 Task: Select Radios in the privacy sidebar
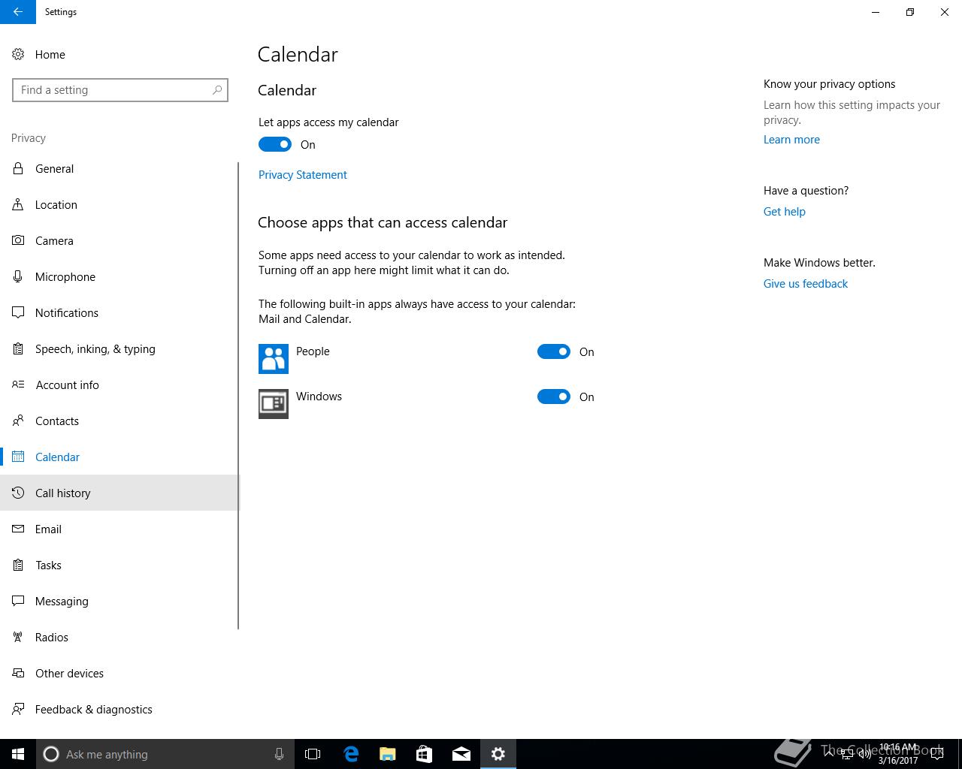point(119,637)
